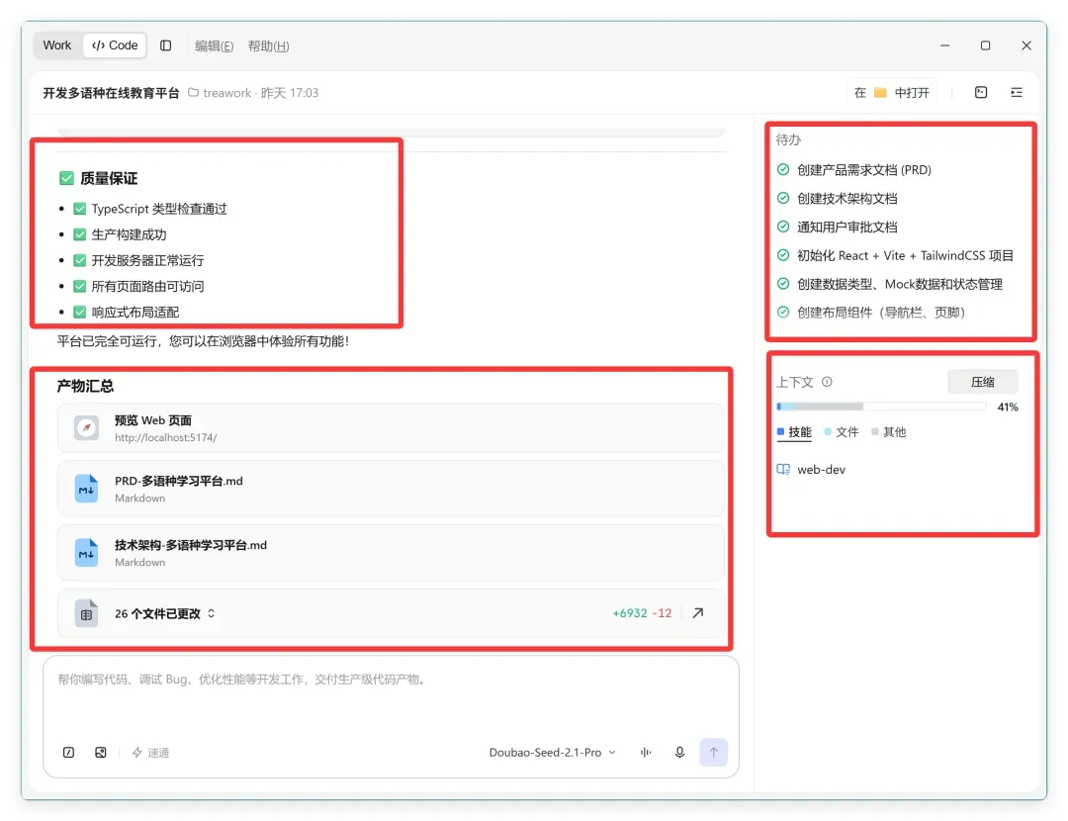Click the TypeScript 类型检查通过 checkbox
This screenshot has width=1068, height=821.
80,209
